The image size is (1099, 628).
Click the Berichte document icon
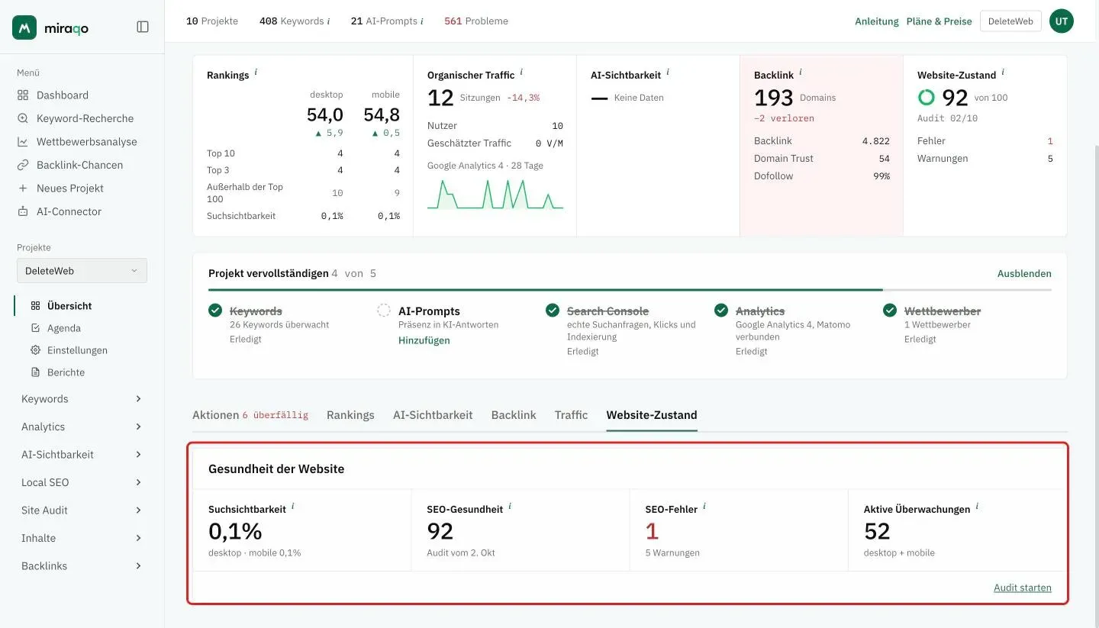pyautogui.click(x=35, y=372)
